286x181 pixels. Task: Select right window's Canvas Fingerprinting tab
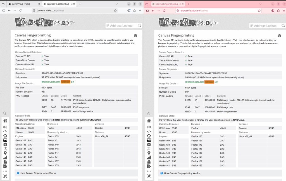(x=168, y=4)
